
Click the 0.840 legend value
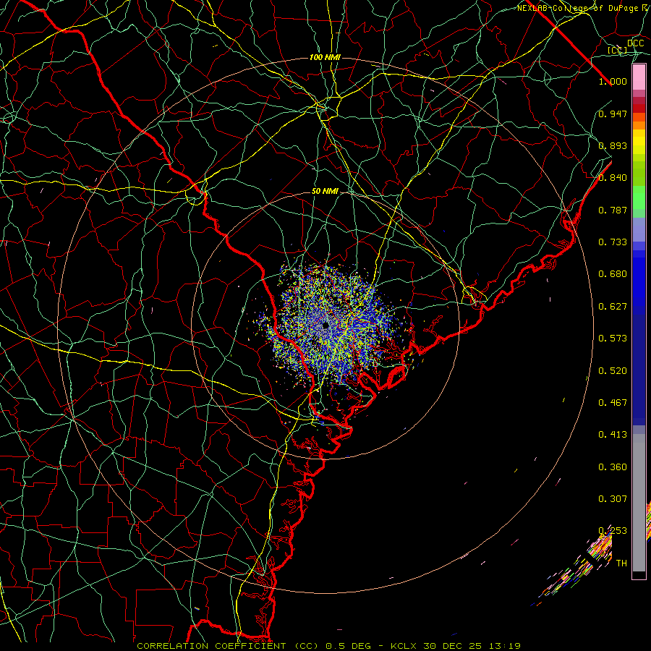[x=613, y=178]
